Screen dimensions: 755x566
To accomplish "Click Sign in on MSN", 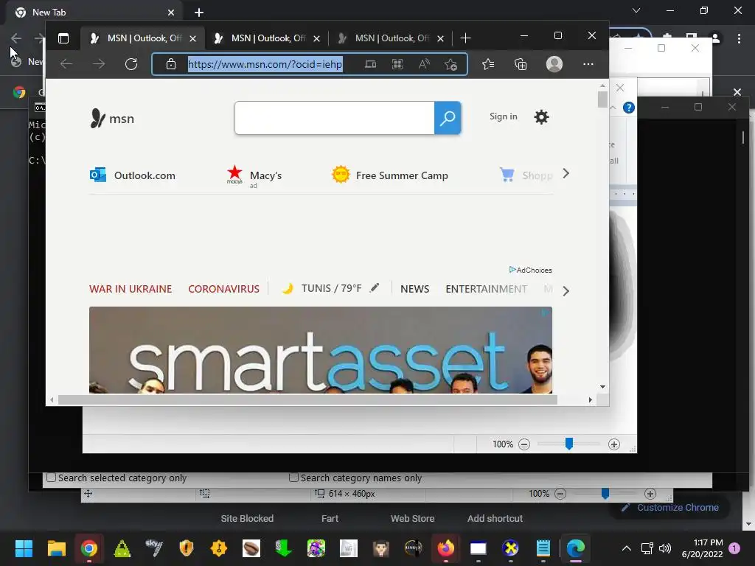I will click(503, 116).
